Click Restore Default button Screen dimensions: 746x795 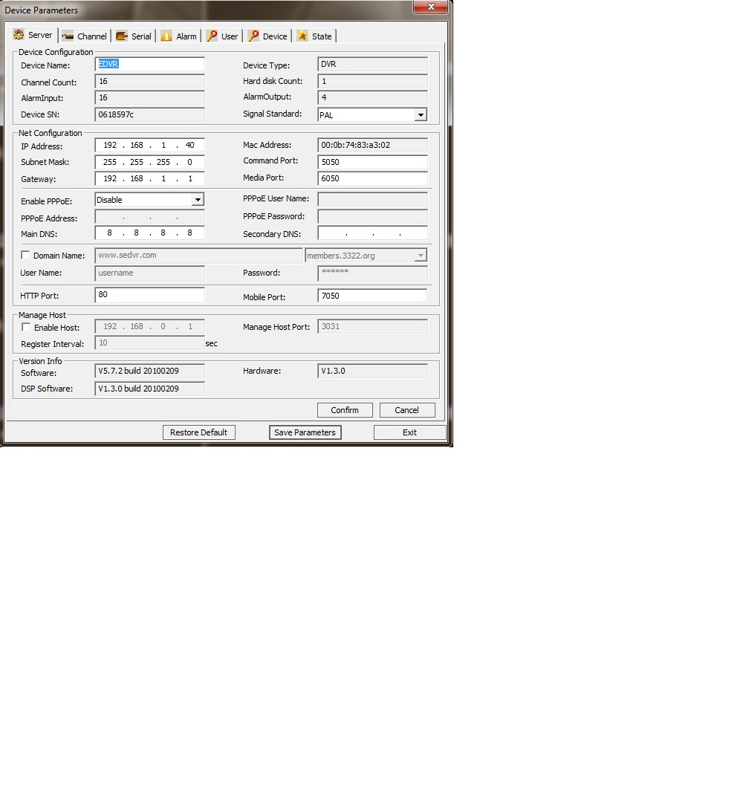coord(199,432)
